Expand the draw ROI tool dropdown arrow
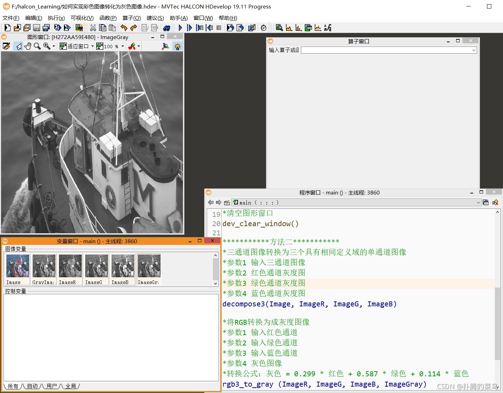The width and height of the screenshot is (503, 393). pos(139,46)
